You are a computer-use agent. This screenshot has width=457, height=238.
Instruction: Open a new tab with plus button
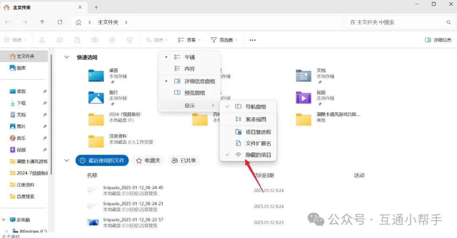tap(96, 7)
